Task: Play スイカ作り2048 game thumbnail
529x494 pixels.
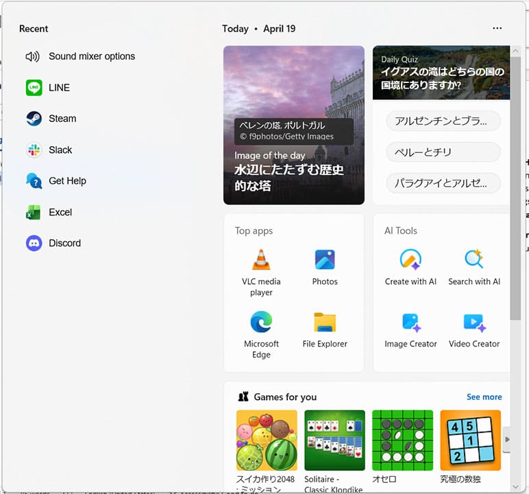Action: (x=267, y=440)
